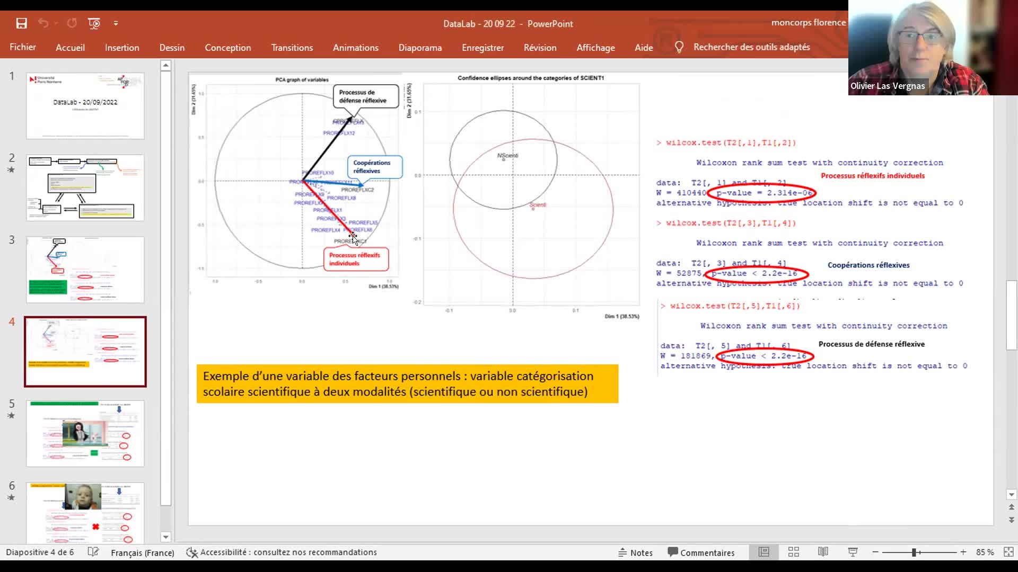Select slide 5 thumbnail

pos(85,433)
